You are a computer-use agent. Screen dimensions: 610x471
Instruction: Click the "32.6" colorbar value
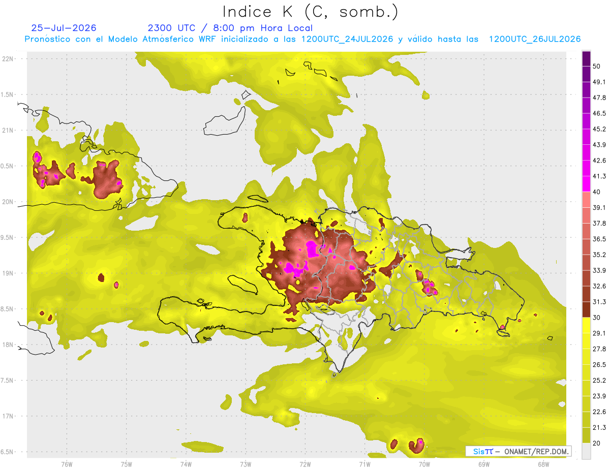point(599,286)
